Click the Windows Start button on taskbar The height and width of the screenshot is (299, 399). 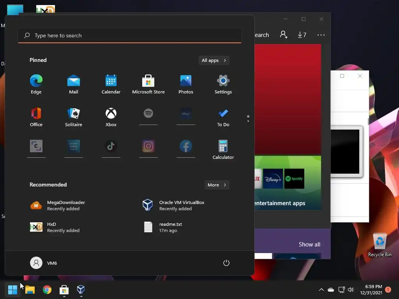(12, 290)
